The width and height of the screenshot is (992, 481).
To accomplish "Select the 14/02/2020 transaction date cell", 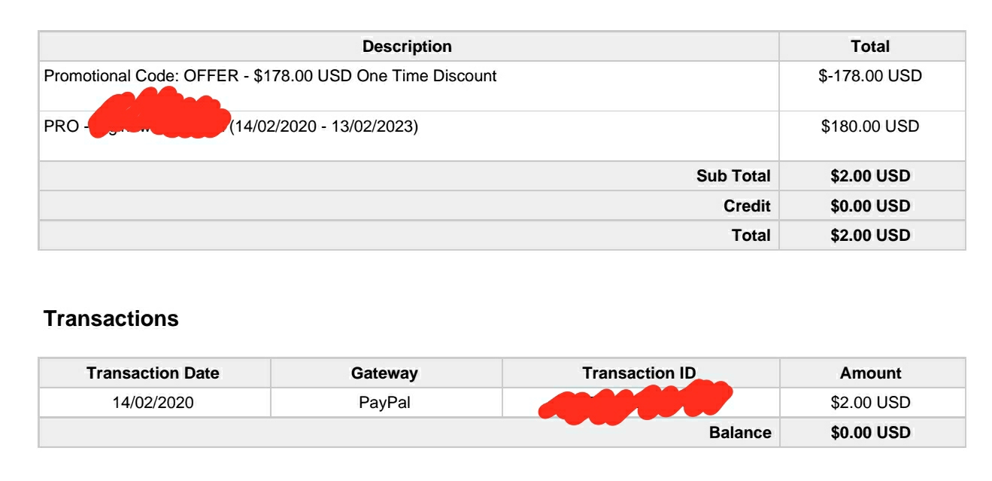I will tap(153, 403).
